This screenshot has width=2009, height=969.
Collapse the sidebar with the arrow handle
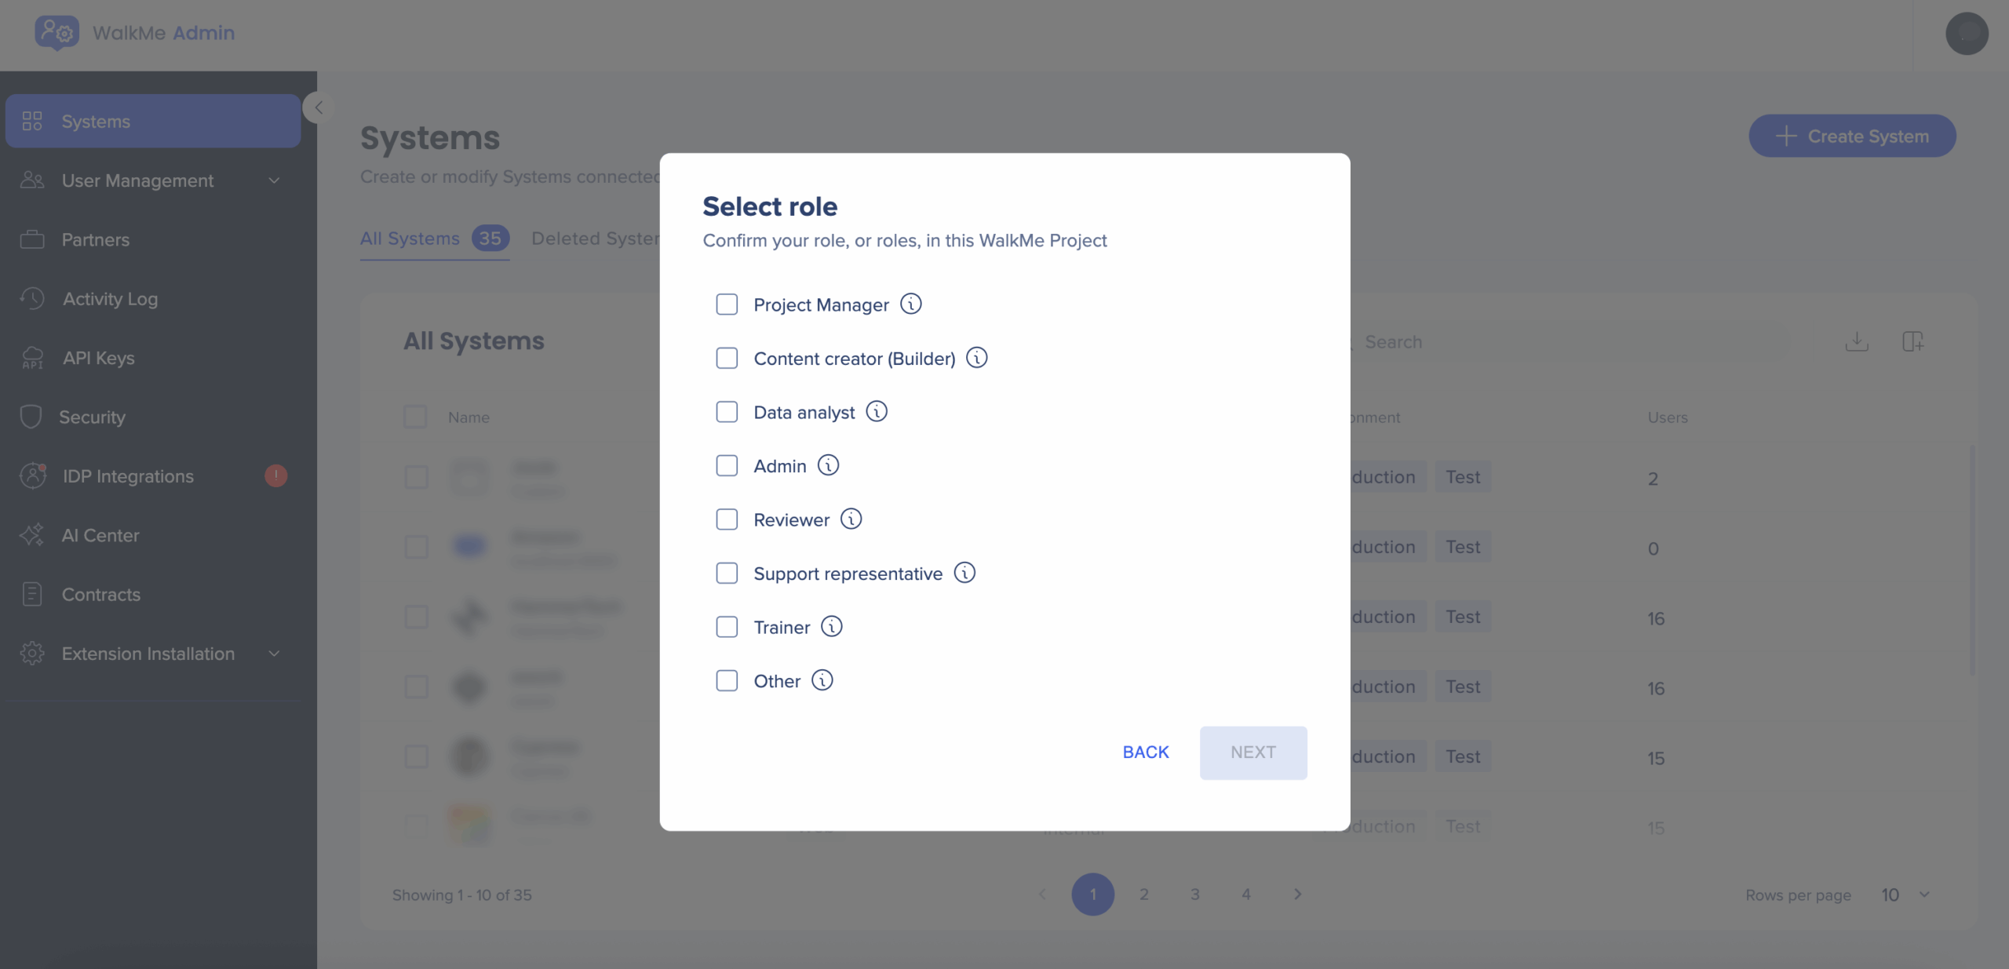pos(319,107)
